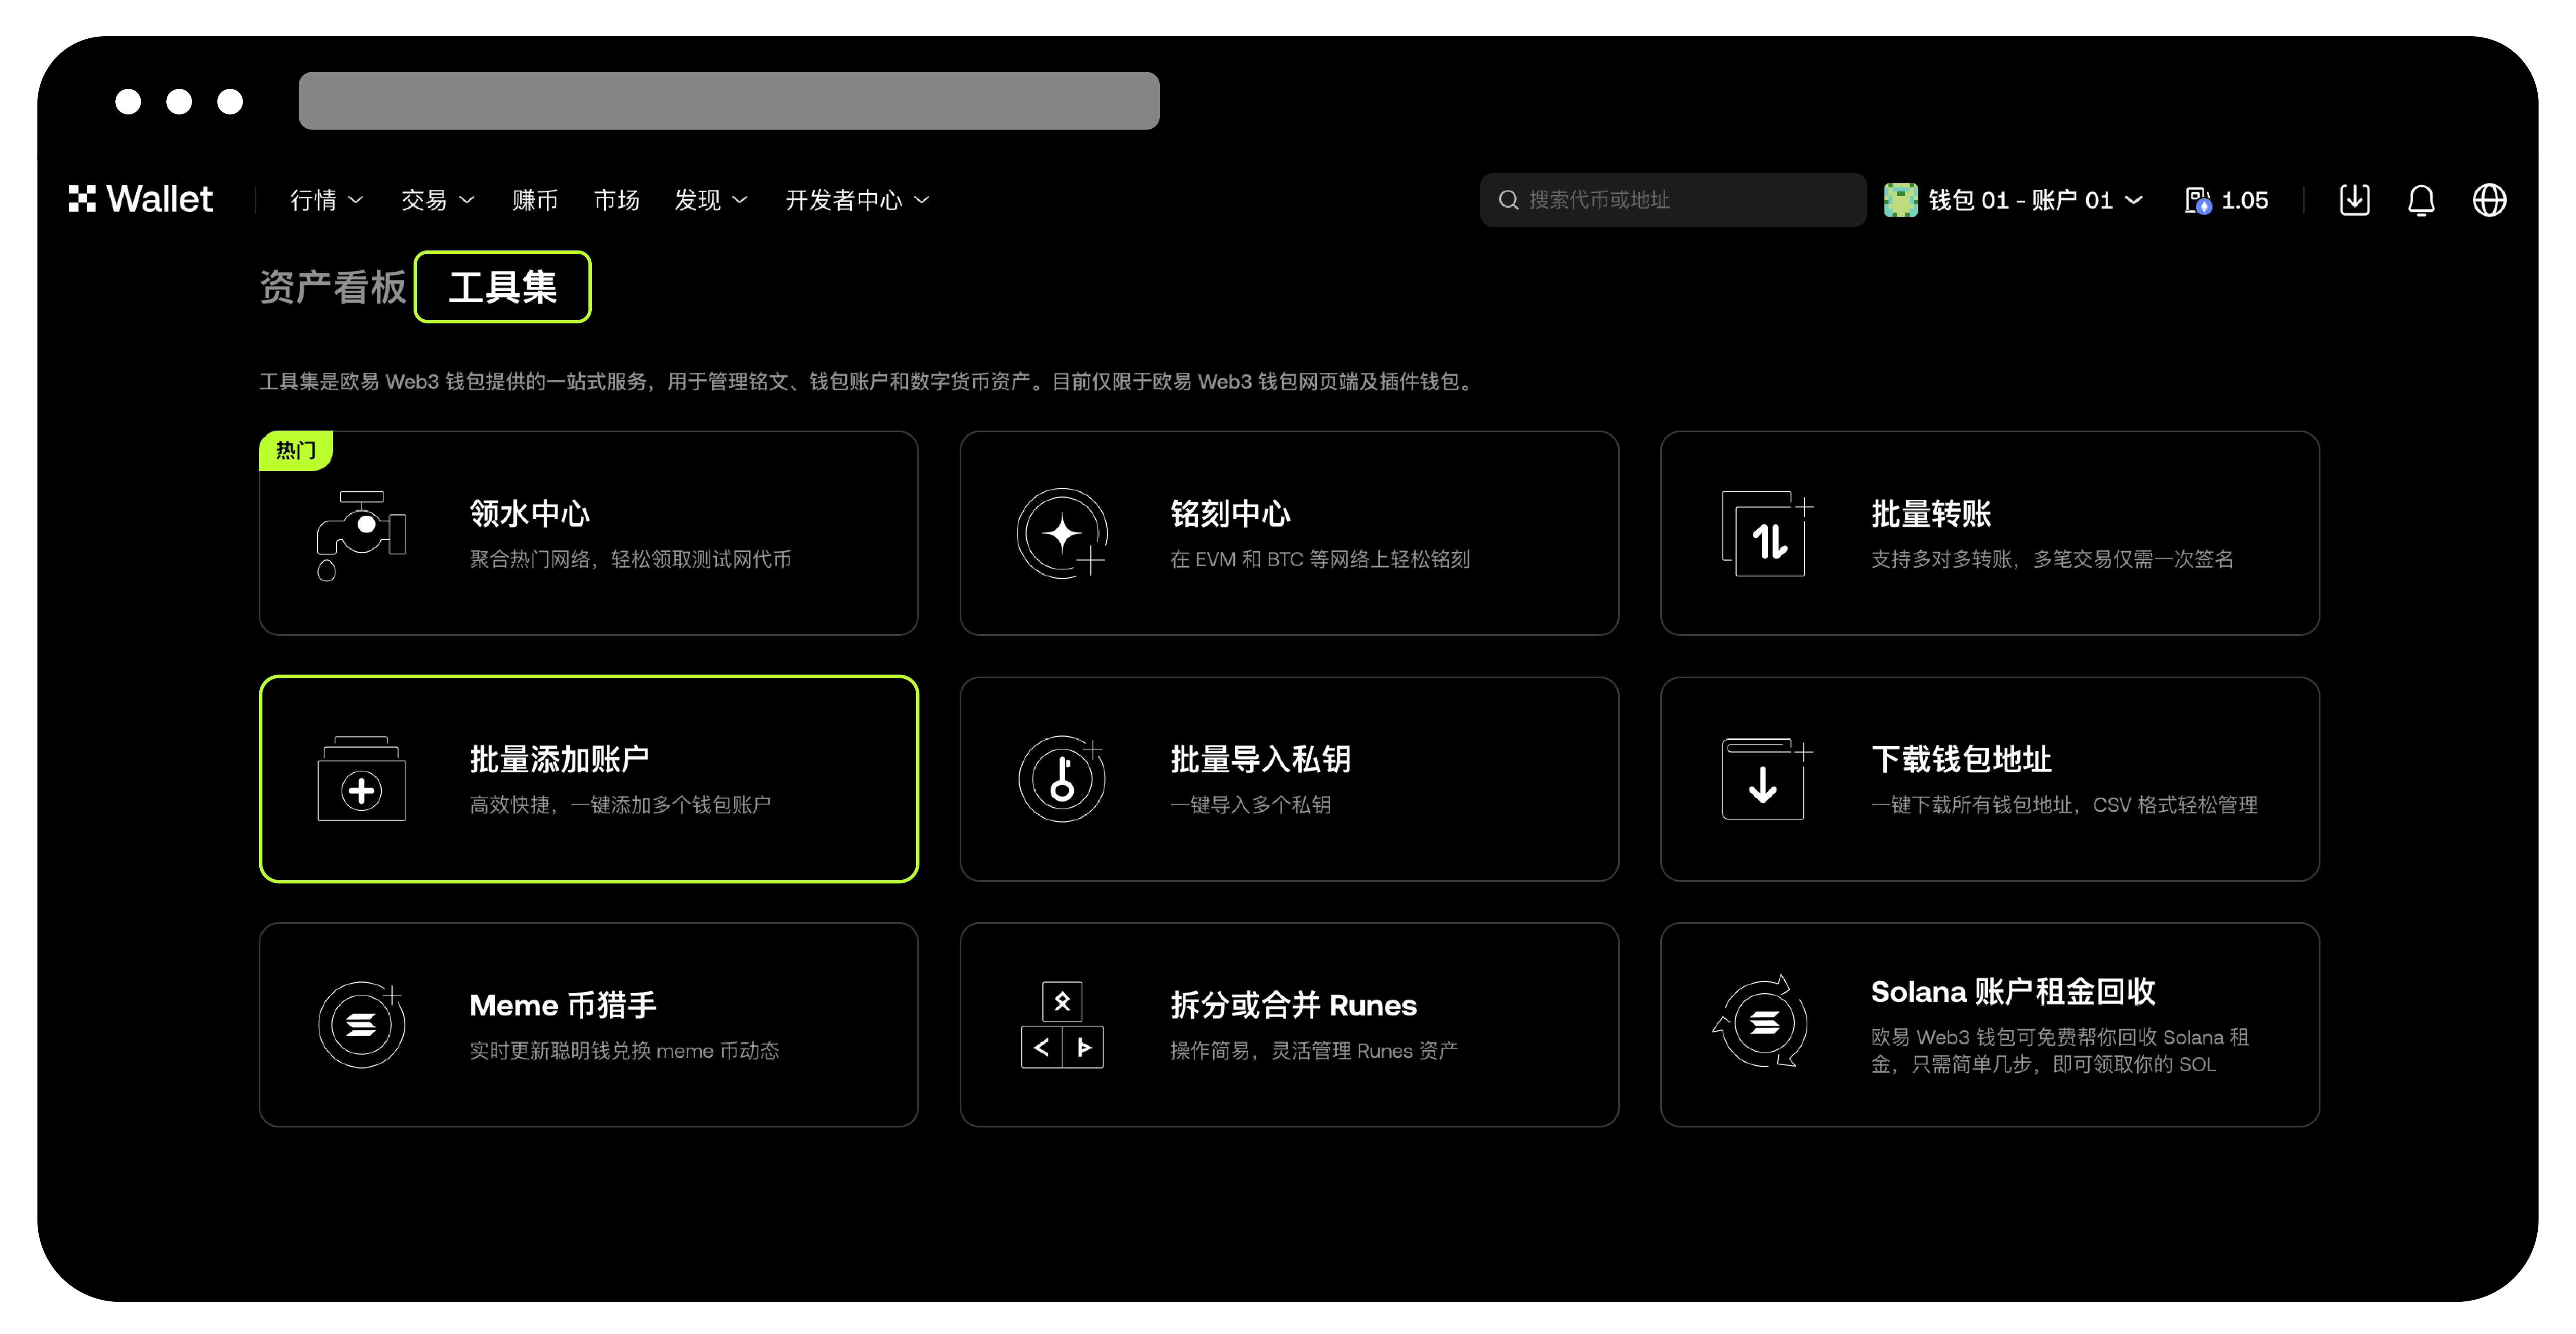This screenshot has height=1334, width=2576.
Task: Click the gas fee 1.05 icon
Action: tap(2197, 200)
